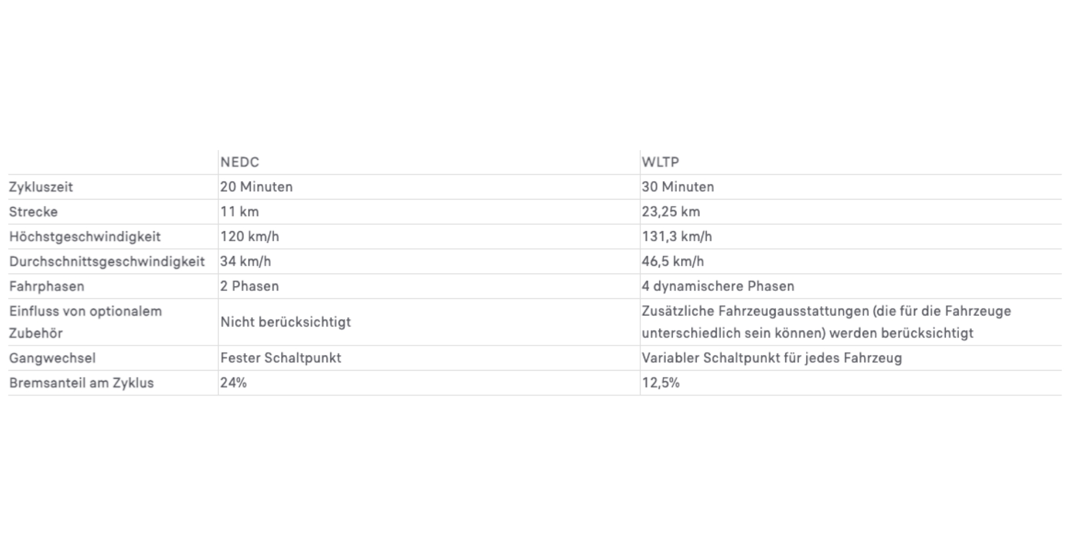Click the 23,25 km value

click(x=670, y=212)
